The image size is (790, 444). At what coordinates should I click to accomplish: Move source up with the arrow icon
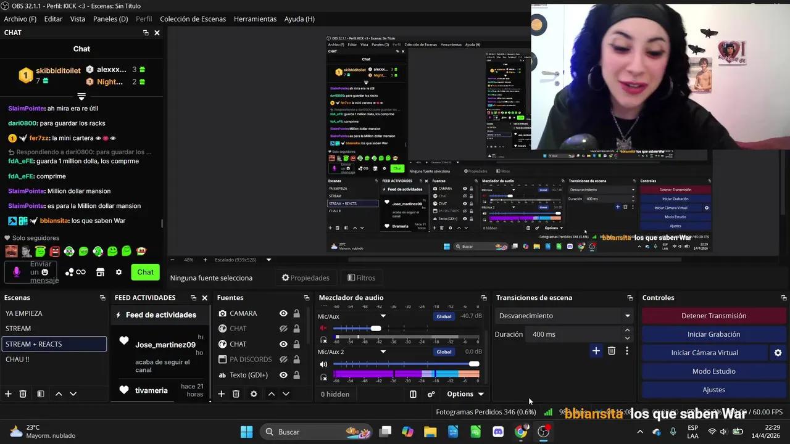271,393
